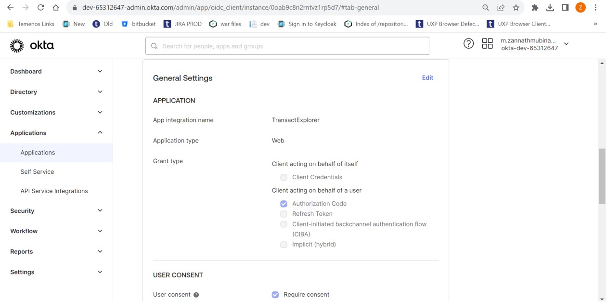Open API Service Integrations menu item
This screenshot has width=606, height=301.
tap(54, 191)
